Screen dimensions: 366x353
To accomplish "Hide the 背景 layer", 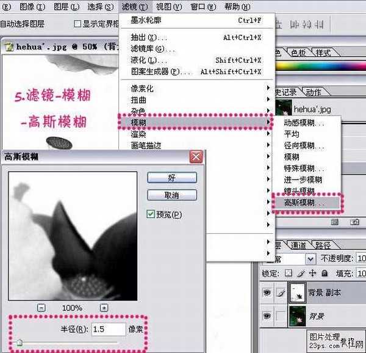I will tap(267, 316).
